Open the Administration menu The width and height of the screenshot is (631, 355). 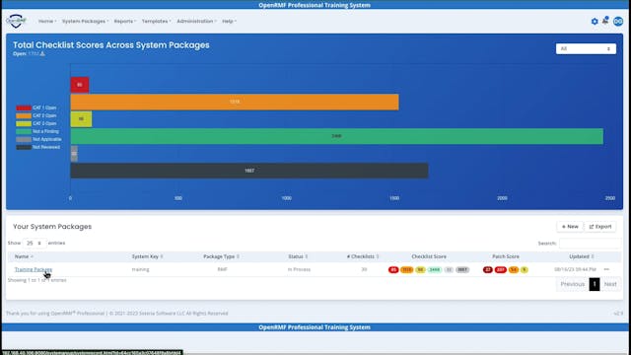(x=196, y=21)
